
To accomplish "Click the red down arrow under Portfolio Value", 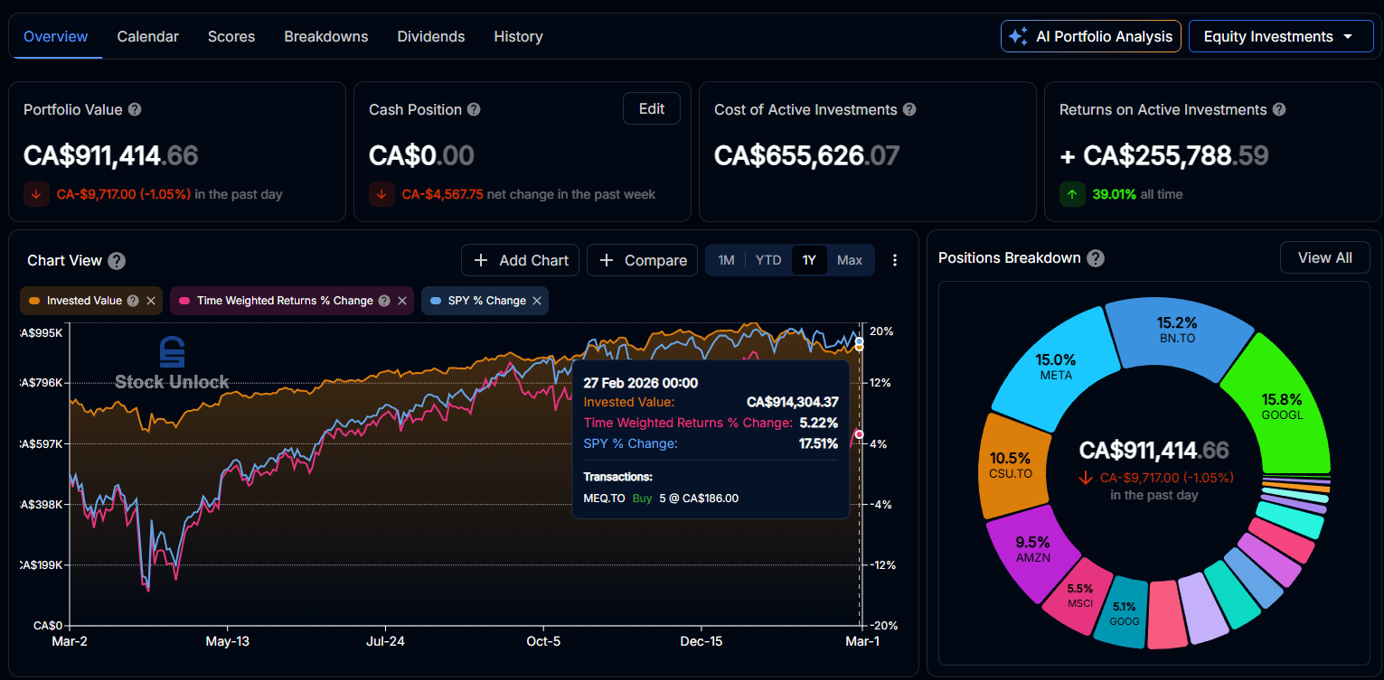I will click(x=36, y=194).
